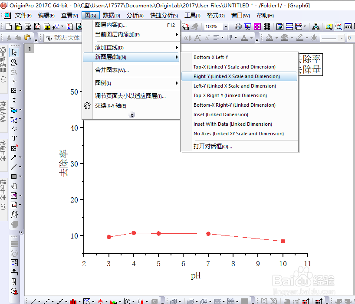Click the Exchange X-Y axis icon
355x304 pixels.
[87, 106]
